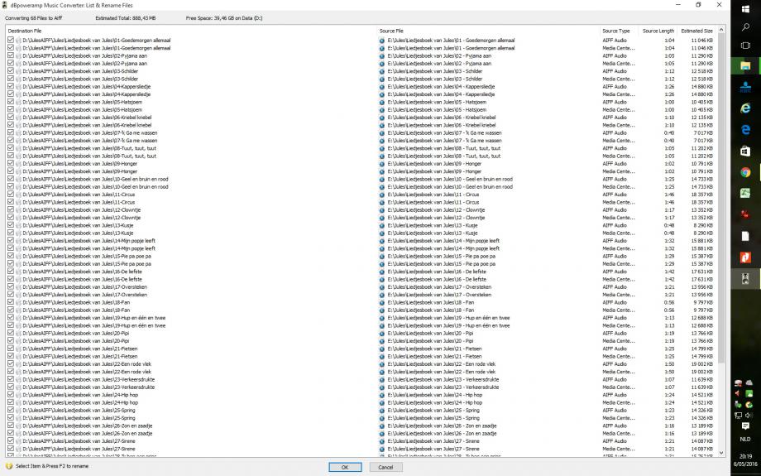Image resolution: width=761 pixels, height=476 pixels.
Task: Uncheck the AIFF Audio '03-Schilder' destination row
Action: (10, 71)
